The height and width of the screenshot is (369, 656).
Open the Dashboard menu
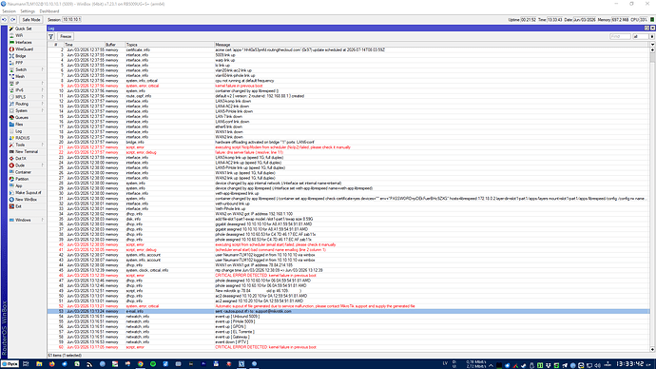pyautogui.click(x=49, y=11)
